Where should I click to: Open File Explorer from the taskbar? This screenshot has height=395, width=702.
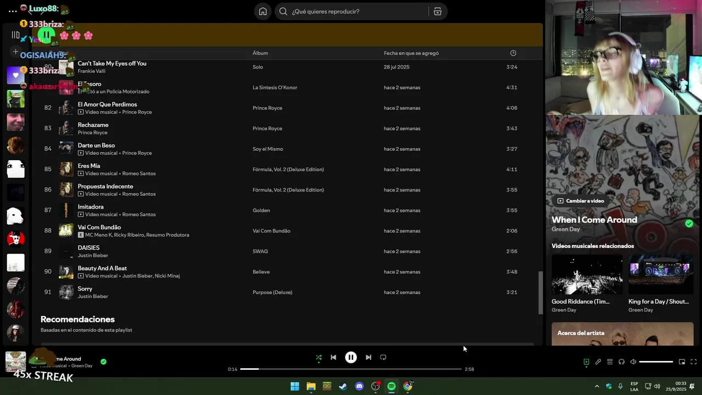(311, 386)
